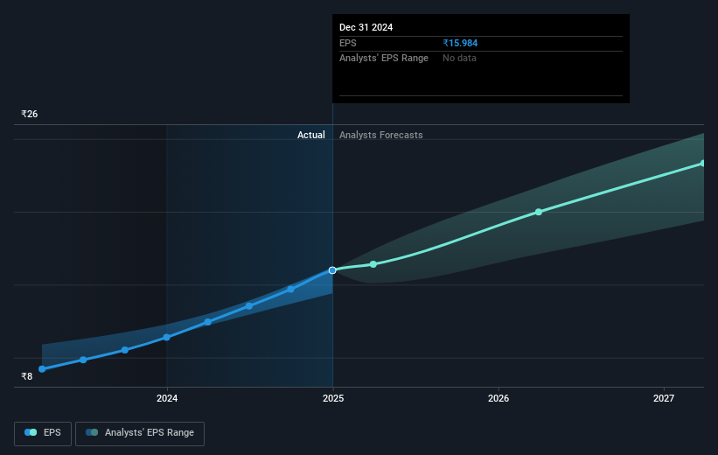Click the 2026 axis label
This screenshot has height=455, width=718.
click(498, 398)
